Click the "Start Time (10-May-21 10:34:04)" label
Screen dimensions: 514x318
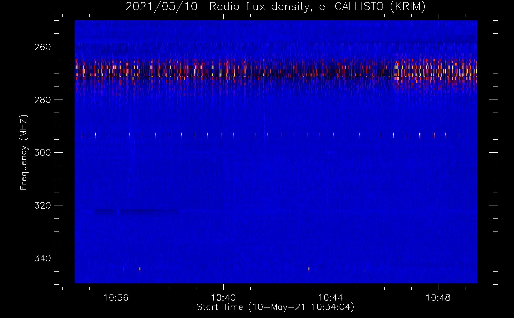coord(275,307)
